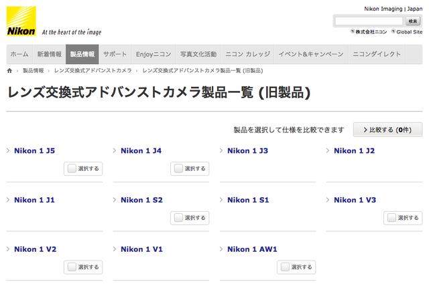Click the At the heart of the image tagline
Viewport: 429px width, 294px height.
(x=72, y=32)
